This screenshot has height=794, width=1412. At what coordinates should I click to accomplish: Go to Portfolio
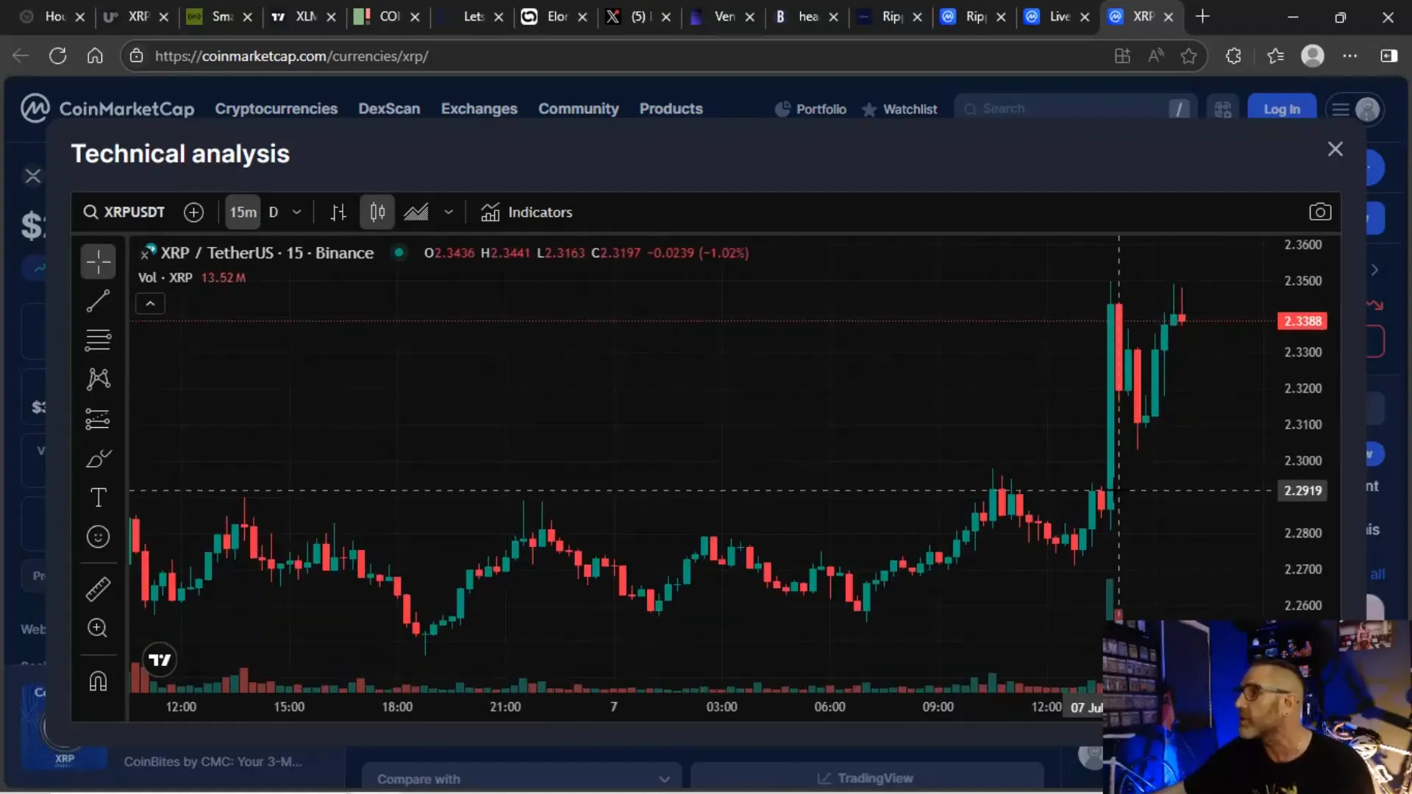coord(810,109)
